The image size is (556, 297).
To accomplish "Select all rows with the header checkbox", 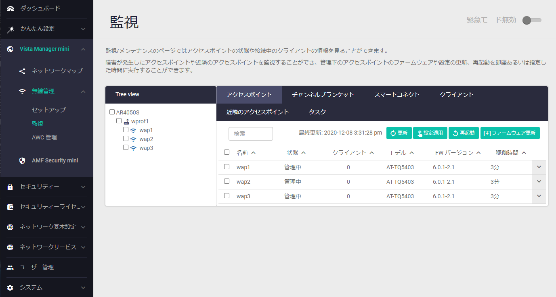I will (227, 152).
